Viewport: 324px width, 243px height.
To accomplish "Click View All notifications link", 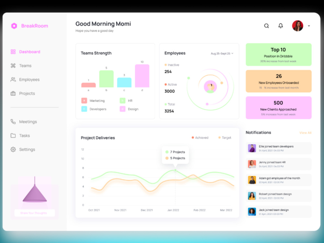I will coord(306,133).
